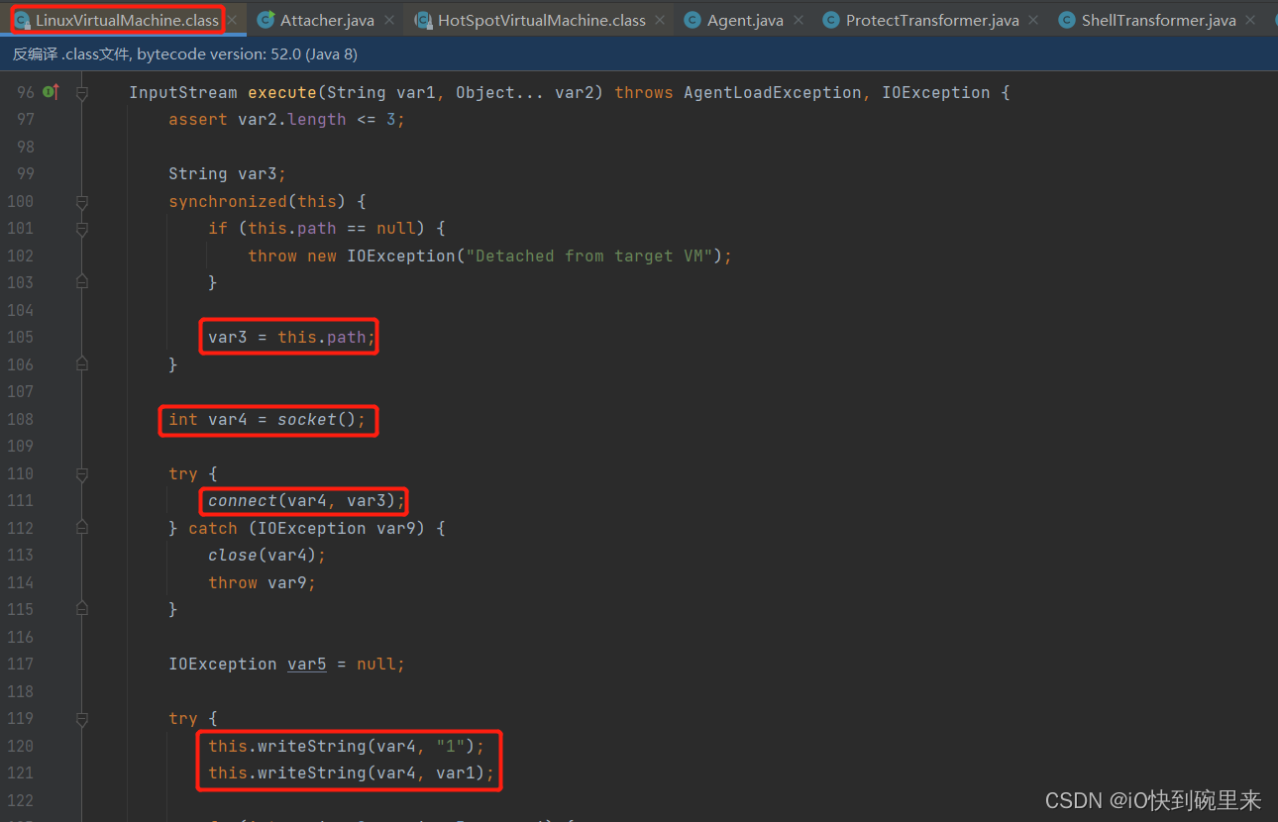The height and width of the screenshot is (822, 1278).
Task: Click underlined var5 on line 117
Action: click(307, 664)
